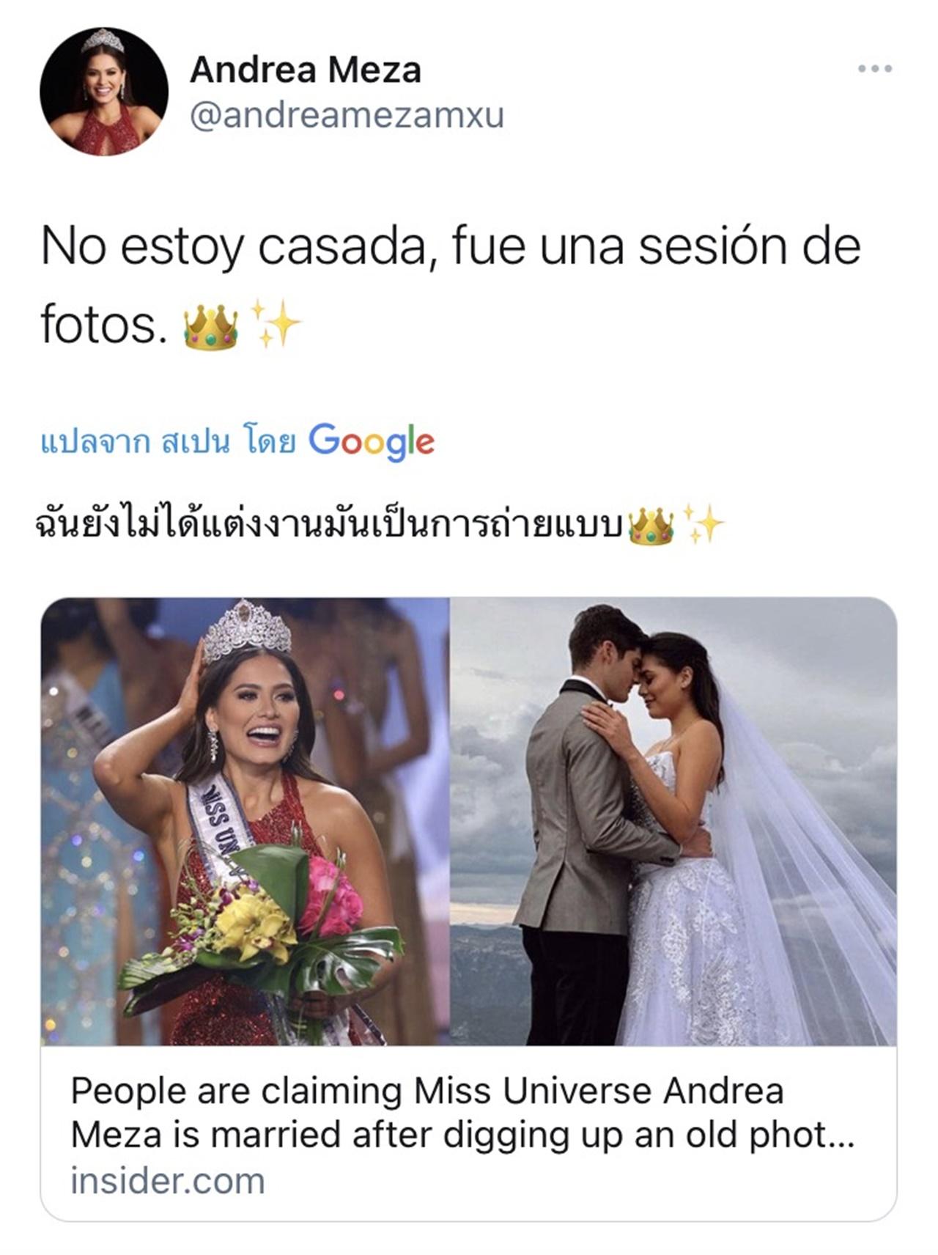938x1255 pixels.
Task: Open the @andreamezamxu handle
Action: click(x=347, y=116)
